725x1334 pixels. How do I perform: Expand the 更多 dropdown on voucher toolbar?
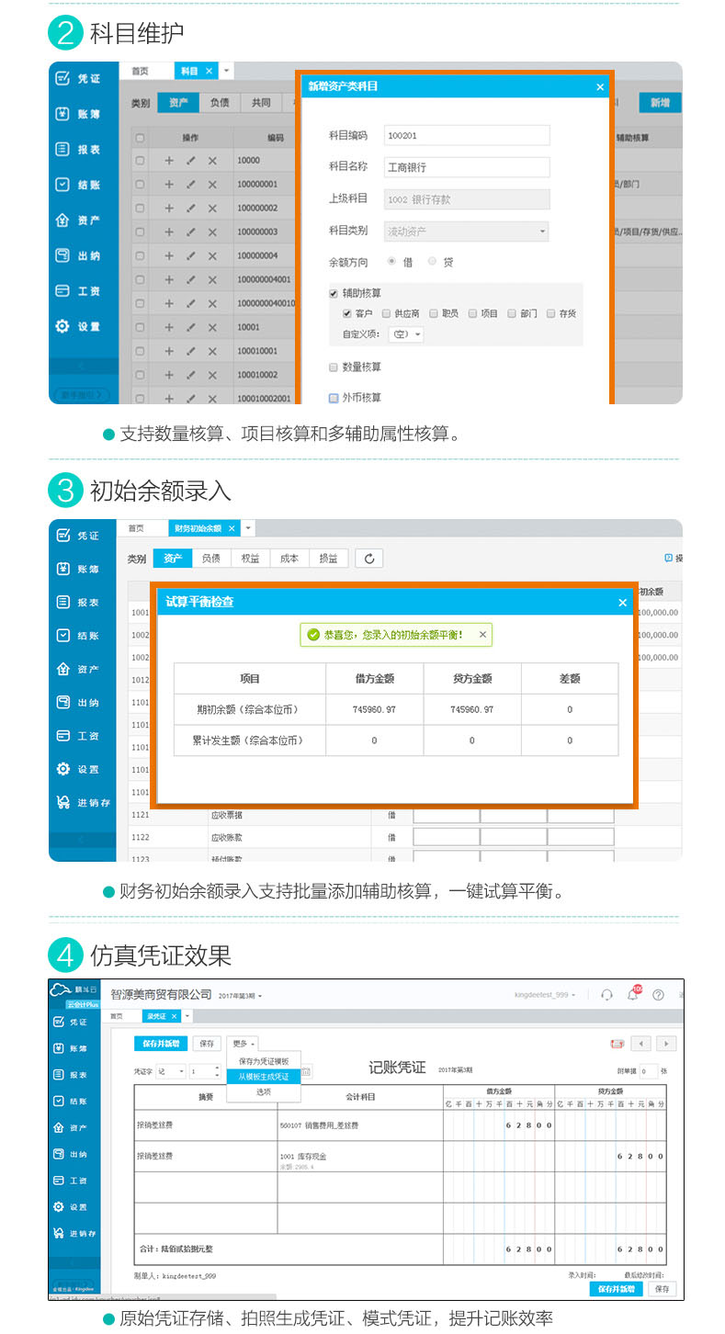tap(244, 1044)
